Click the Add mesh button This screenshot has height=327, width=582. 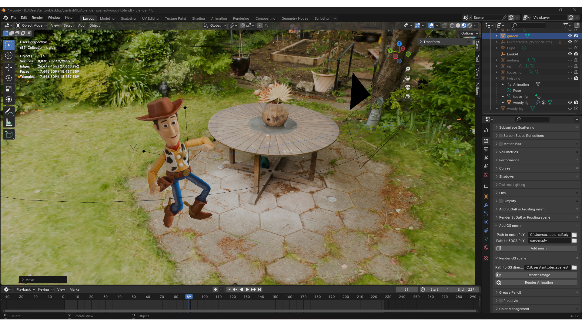pyautogui.click(x=536, y=248)
